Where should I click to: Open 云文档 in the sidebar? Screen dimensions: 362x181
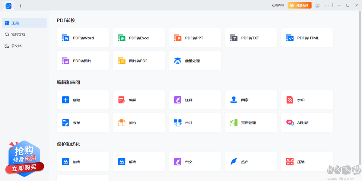16,46
